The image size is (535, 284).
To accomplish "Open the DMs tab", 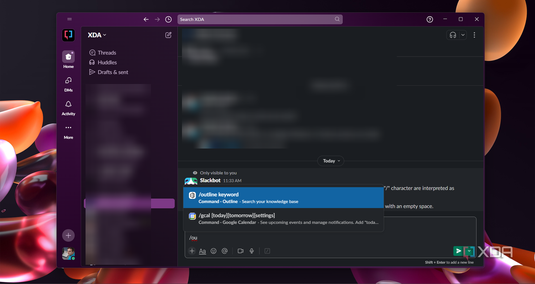I will (68, 85).
